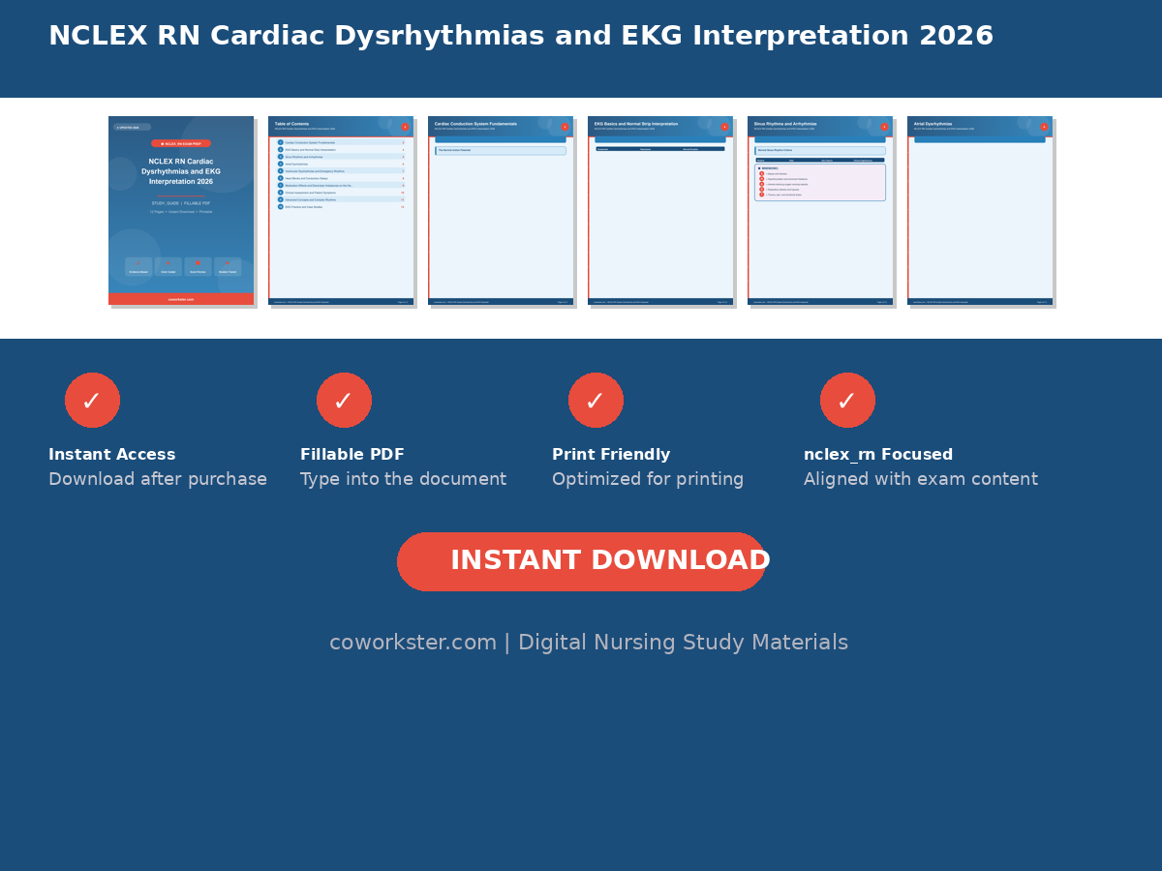Screen dimensions: 1162x871
Task: Click the Fillable PDF checkmark icon
Action: pyautogui.click(x=344, y=400)
